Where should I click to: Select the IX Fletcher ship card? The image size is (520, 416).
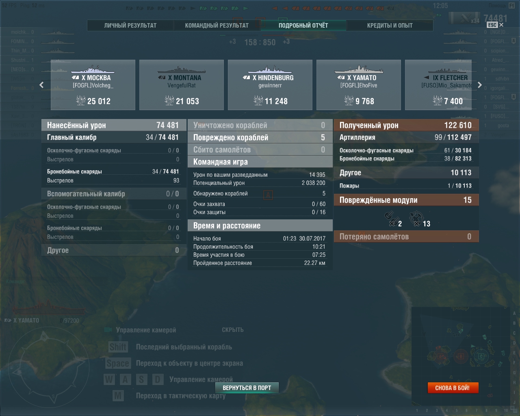pyautogui.click(x=438, y=85)
